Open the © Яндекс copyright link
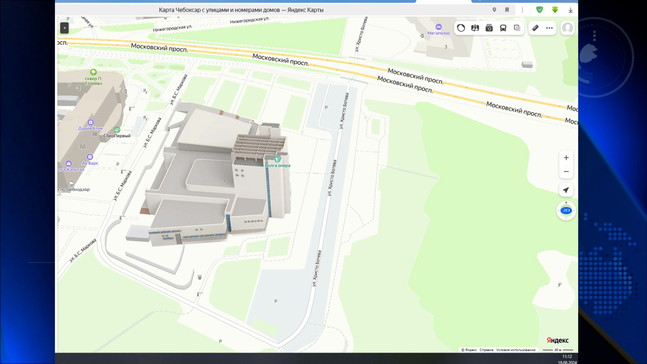 [469, 350]
